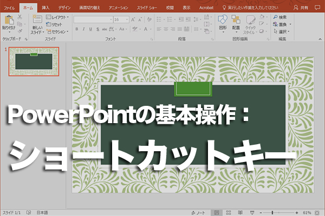Click the Increase indent icon

188,19
